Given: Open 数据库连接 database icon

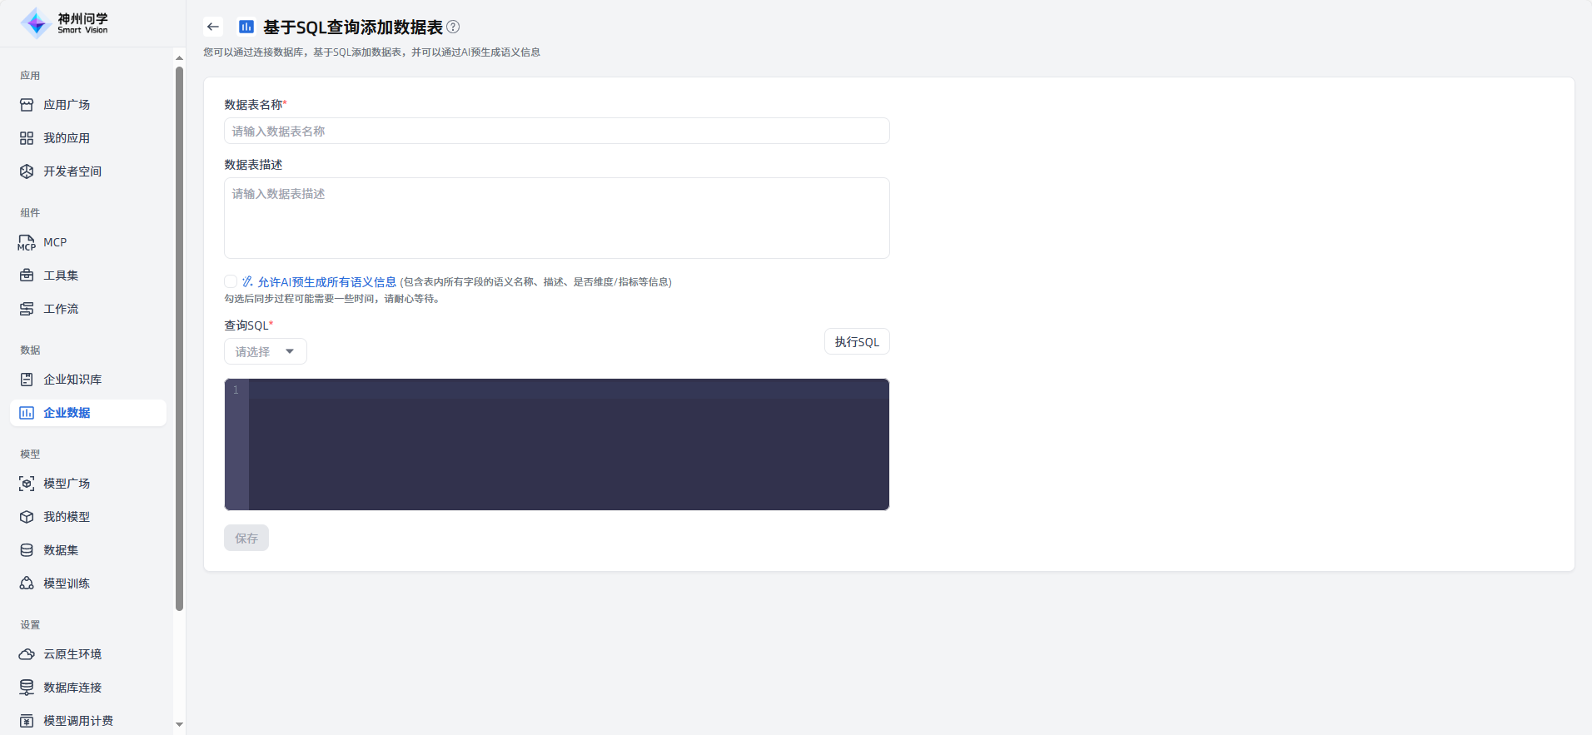Looking at the screenshot, I should 27,688.
